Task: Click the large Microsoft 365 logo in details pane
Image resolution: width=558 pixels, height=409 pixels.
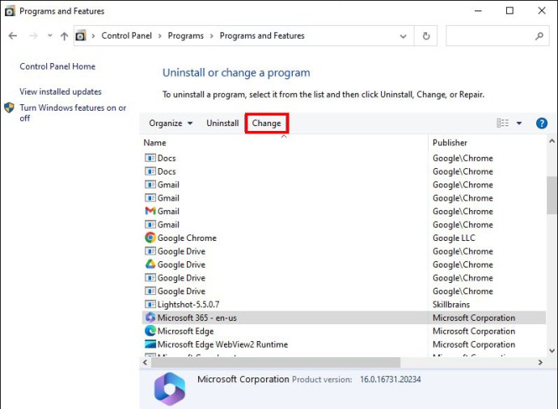Action: [x=170, y=389]
